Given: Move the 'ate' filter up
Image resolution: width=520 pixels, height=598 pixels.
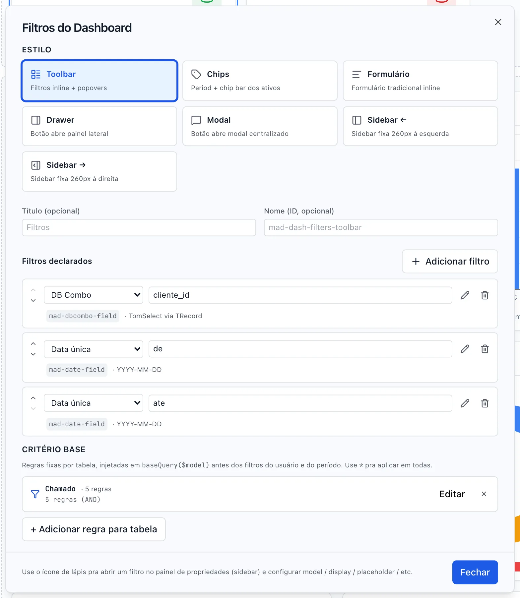Looking at the screenshot, I should click(33, 398).
